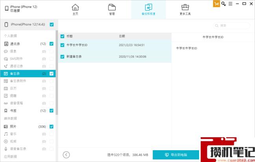
Task: Open the 主页 home tab
Action: [x=75, y=9]
